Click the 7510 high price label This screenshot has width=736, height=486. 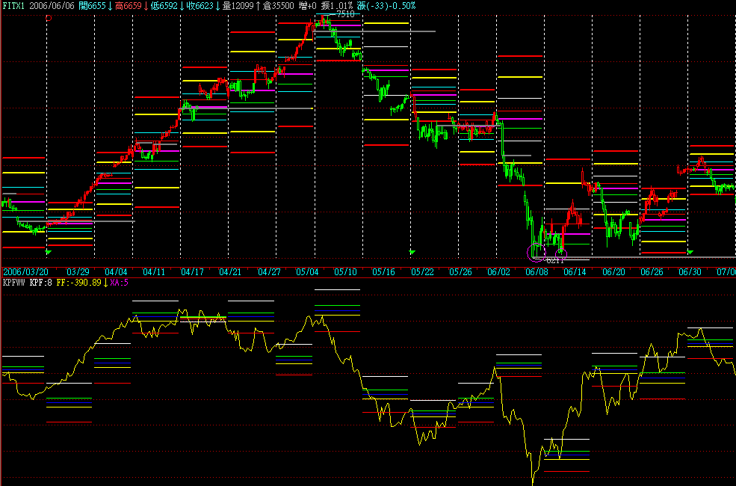coord(345,14)
